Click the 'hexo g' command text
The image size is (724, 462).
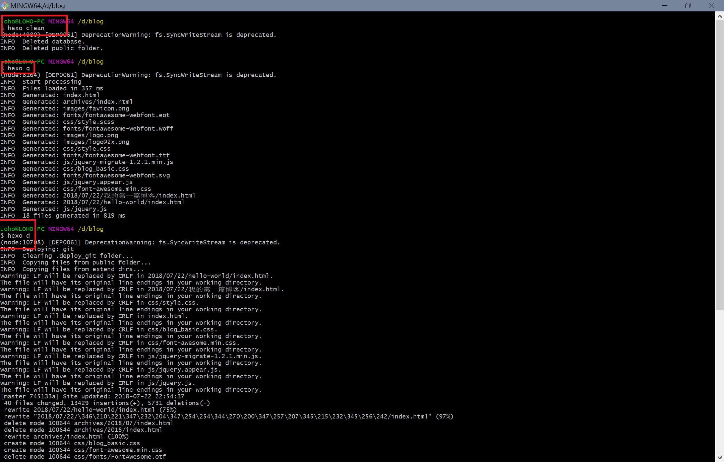(18, 68)
